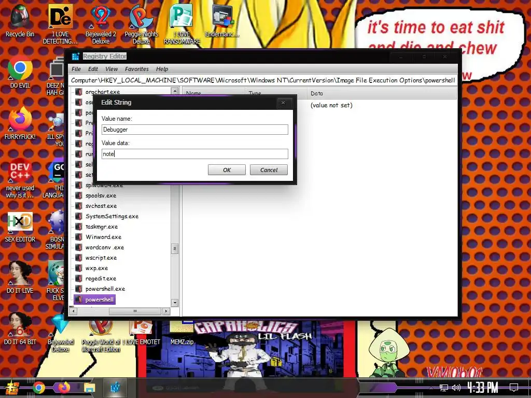Open the clock showing 4:33 PM
Image resolution: width=531 pixels, height=398 pixels.
(x=483, y=388)
